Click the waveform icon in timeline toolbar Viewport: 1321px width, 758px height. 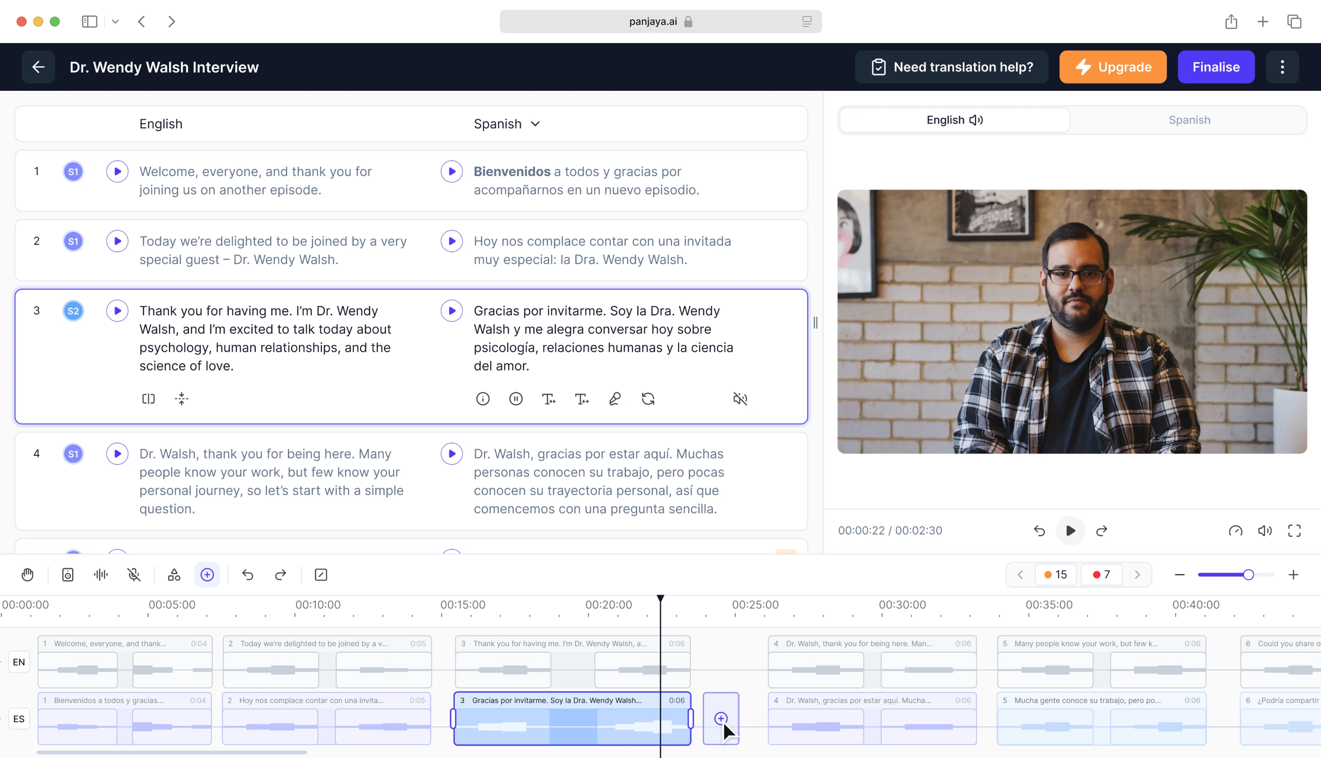[100, 575]
